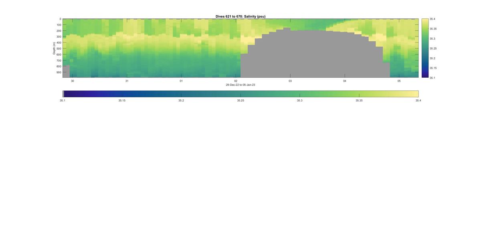Click the date tick label '02'
Image resolution: width=481 pixels, height=249 pixels.
tap(236, 81)
